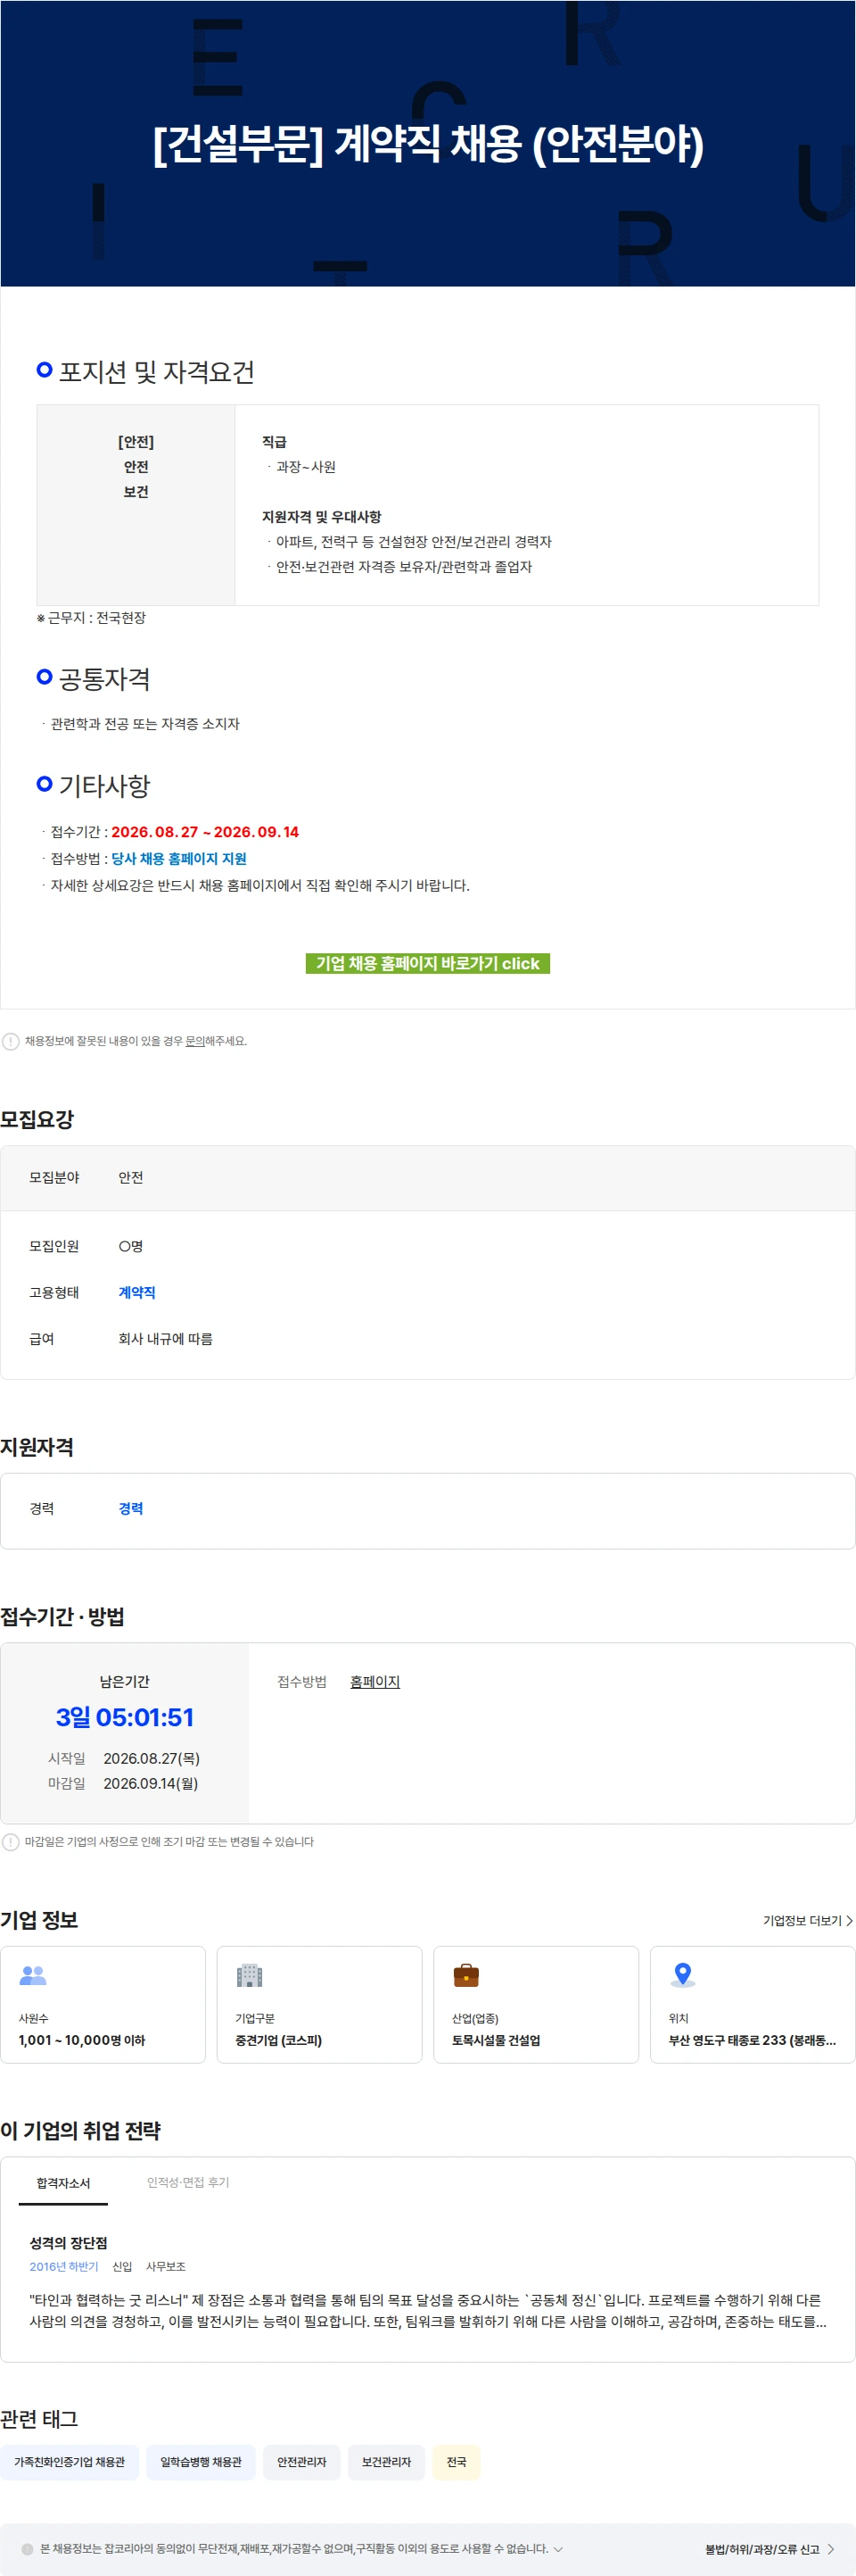Screen dimensions: 856x2576
Task: Click the arrow icon after 오류 신고
Action: (831, 2549)
